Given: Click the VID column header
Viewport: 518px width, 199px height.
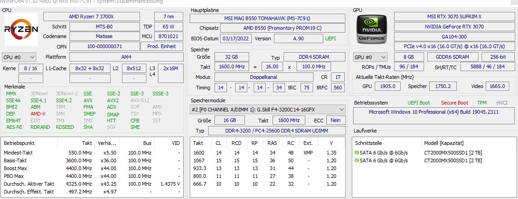Looking at the screenshot, I should click(x=176, y=143).
